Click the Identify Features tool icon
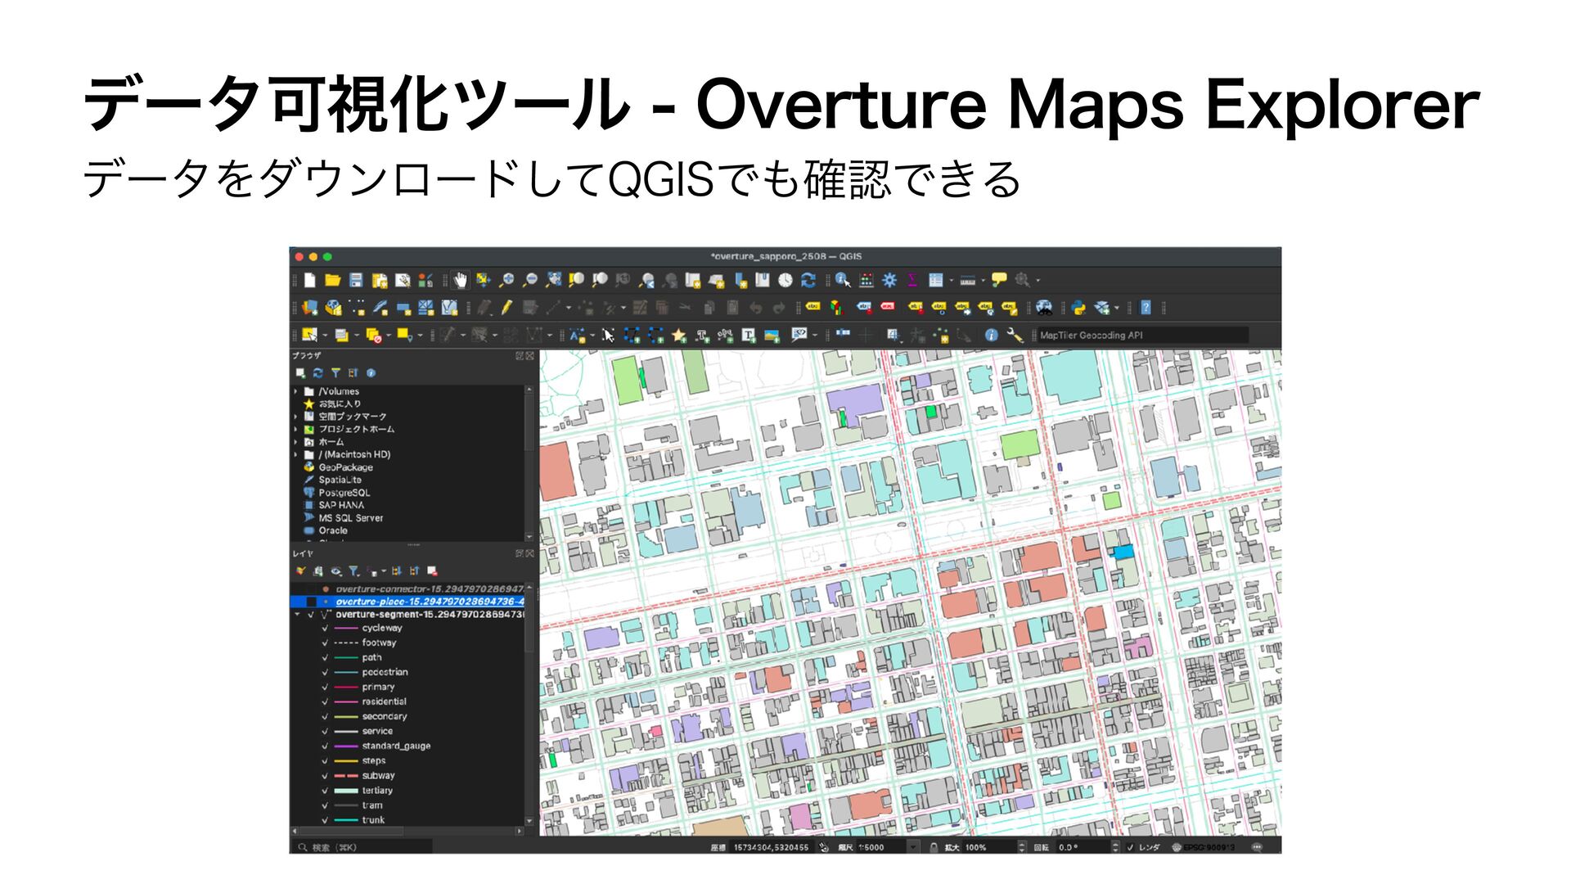1571x884 pixels. click(843, 281)
